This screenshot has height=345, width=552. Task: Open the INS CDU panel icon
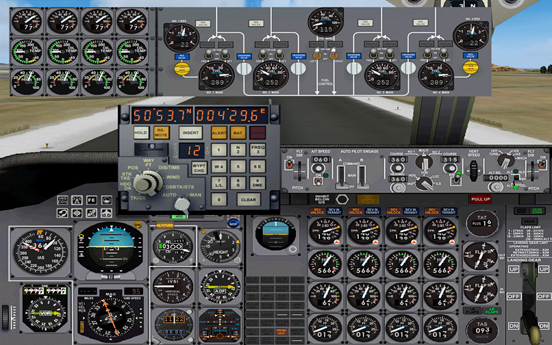coord(62,200)
